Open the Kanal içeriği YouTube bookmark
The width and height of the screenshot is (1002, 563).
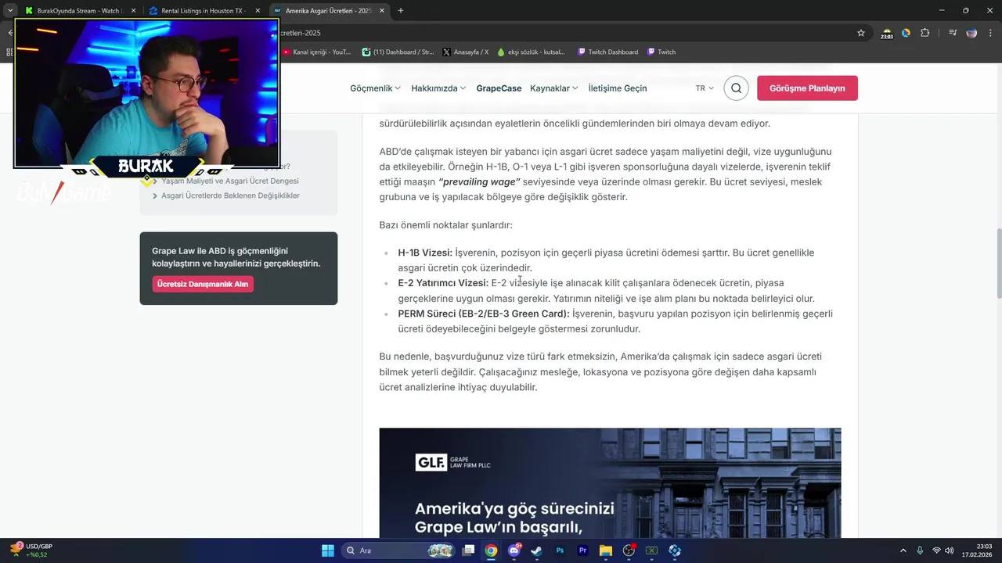point(316,52)
